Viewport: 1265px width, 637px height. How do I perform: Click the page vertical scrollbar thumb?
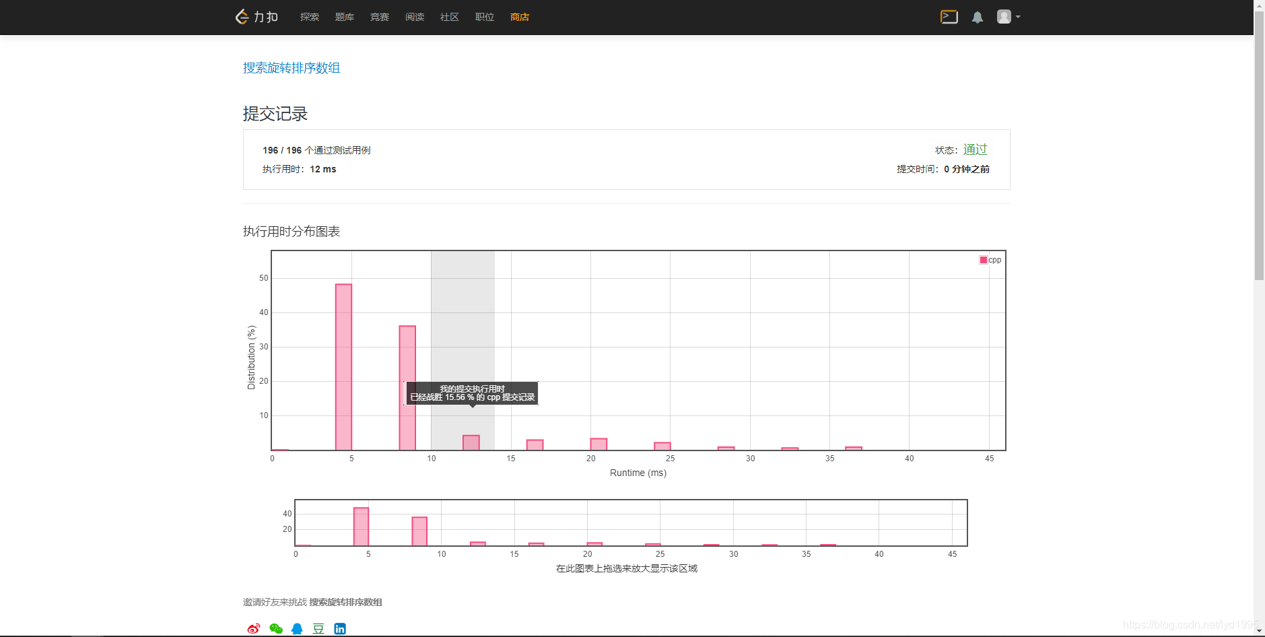(1259, 145)
